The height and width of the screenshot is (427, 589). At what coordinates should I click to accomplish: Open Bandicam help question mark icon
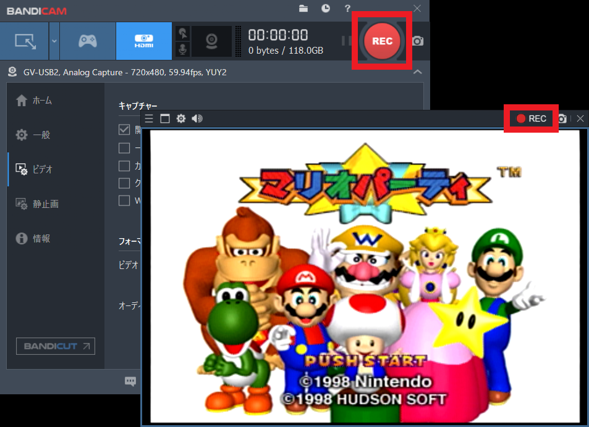coord(347,8)
